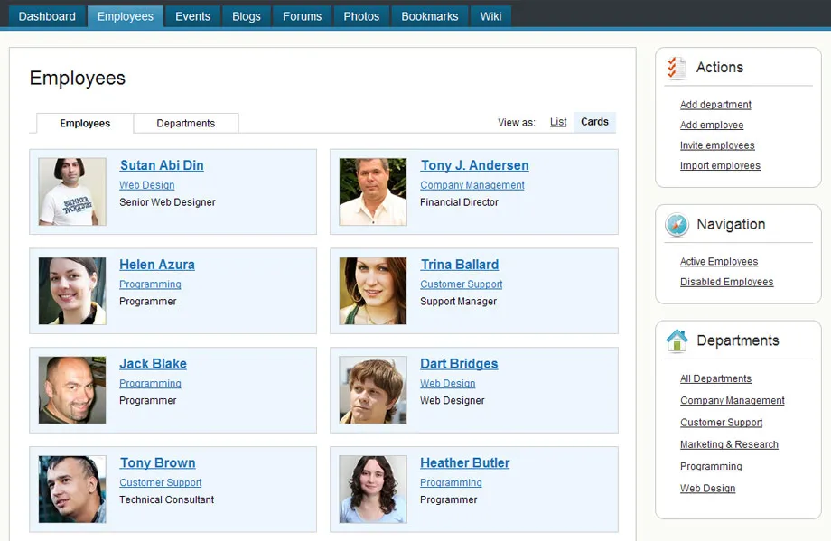Go to the Wiki tab
Viewport: 831px width, 541px height.
click(490, 16)
